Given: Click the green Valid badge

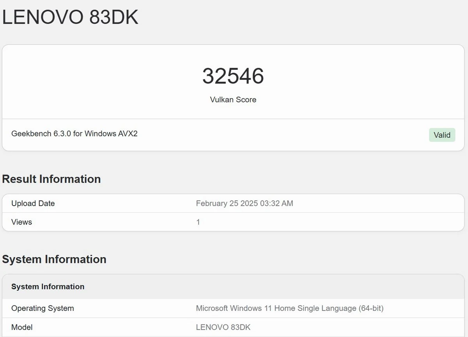Looking at the screenshot, I should click(442, 135).
